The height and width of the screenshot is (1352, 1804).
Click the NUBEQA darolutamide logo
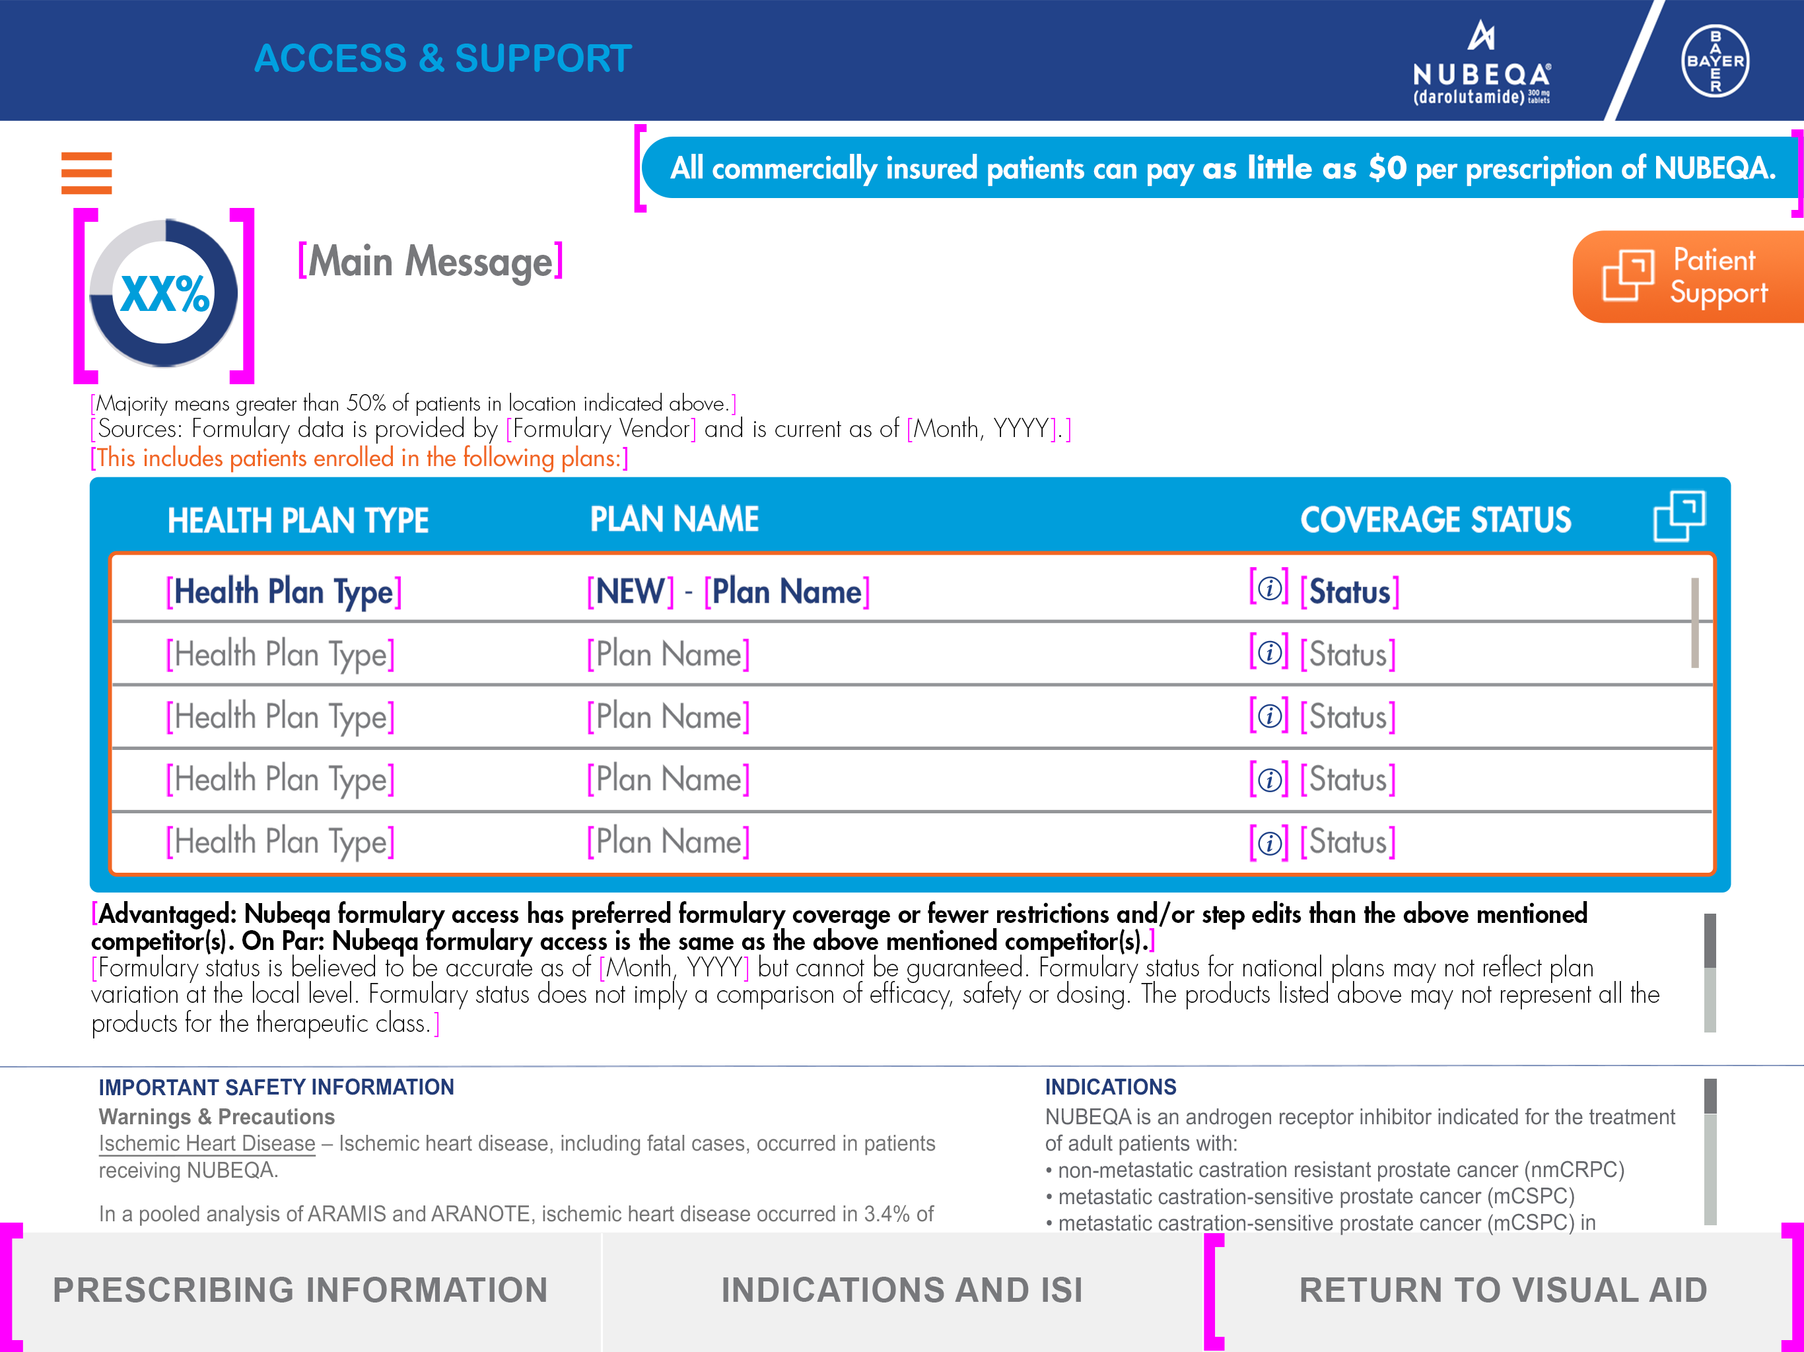[1482, 63]
